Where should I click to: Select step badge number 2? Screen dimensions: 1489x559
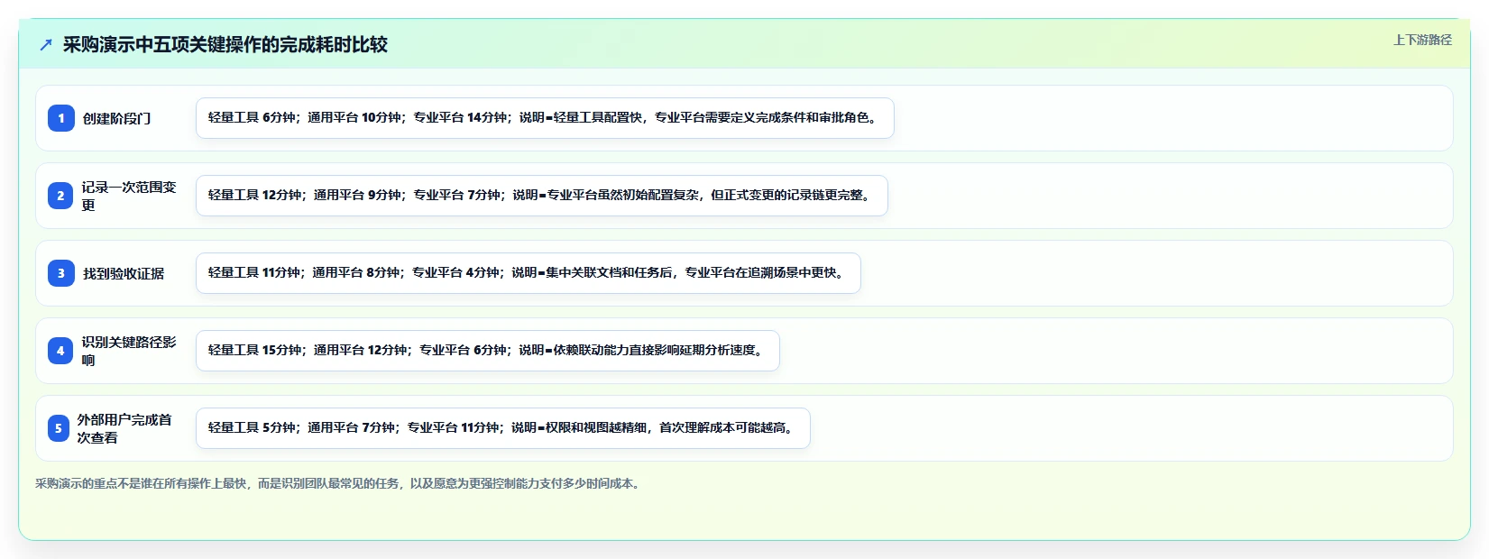60,196
